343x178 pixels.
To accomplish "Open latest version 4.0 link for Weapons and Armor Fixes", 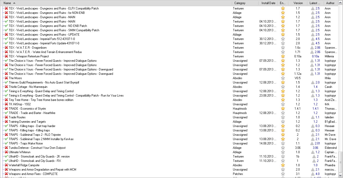I will [318, 174].
